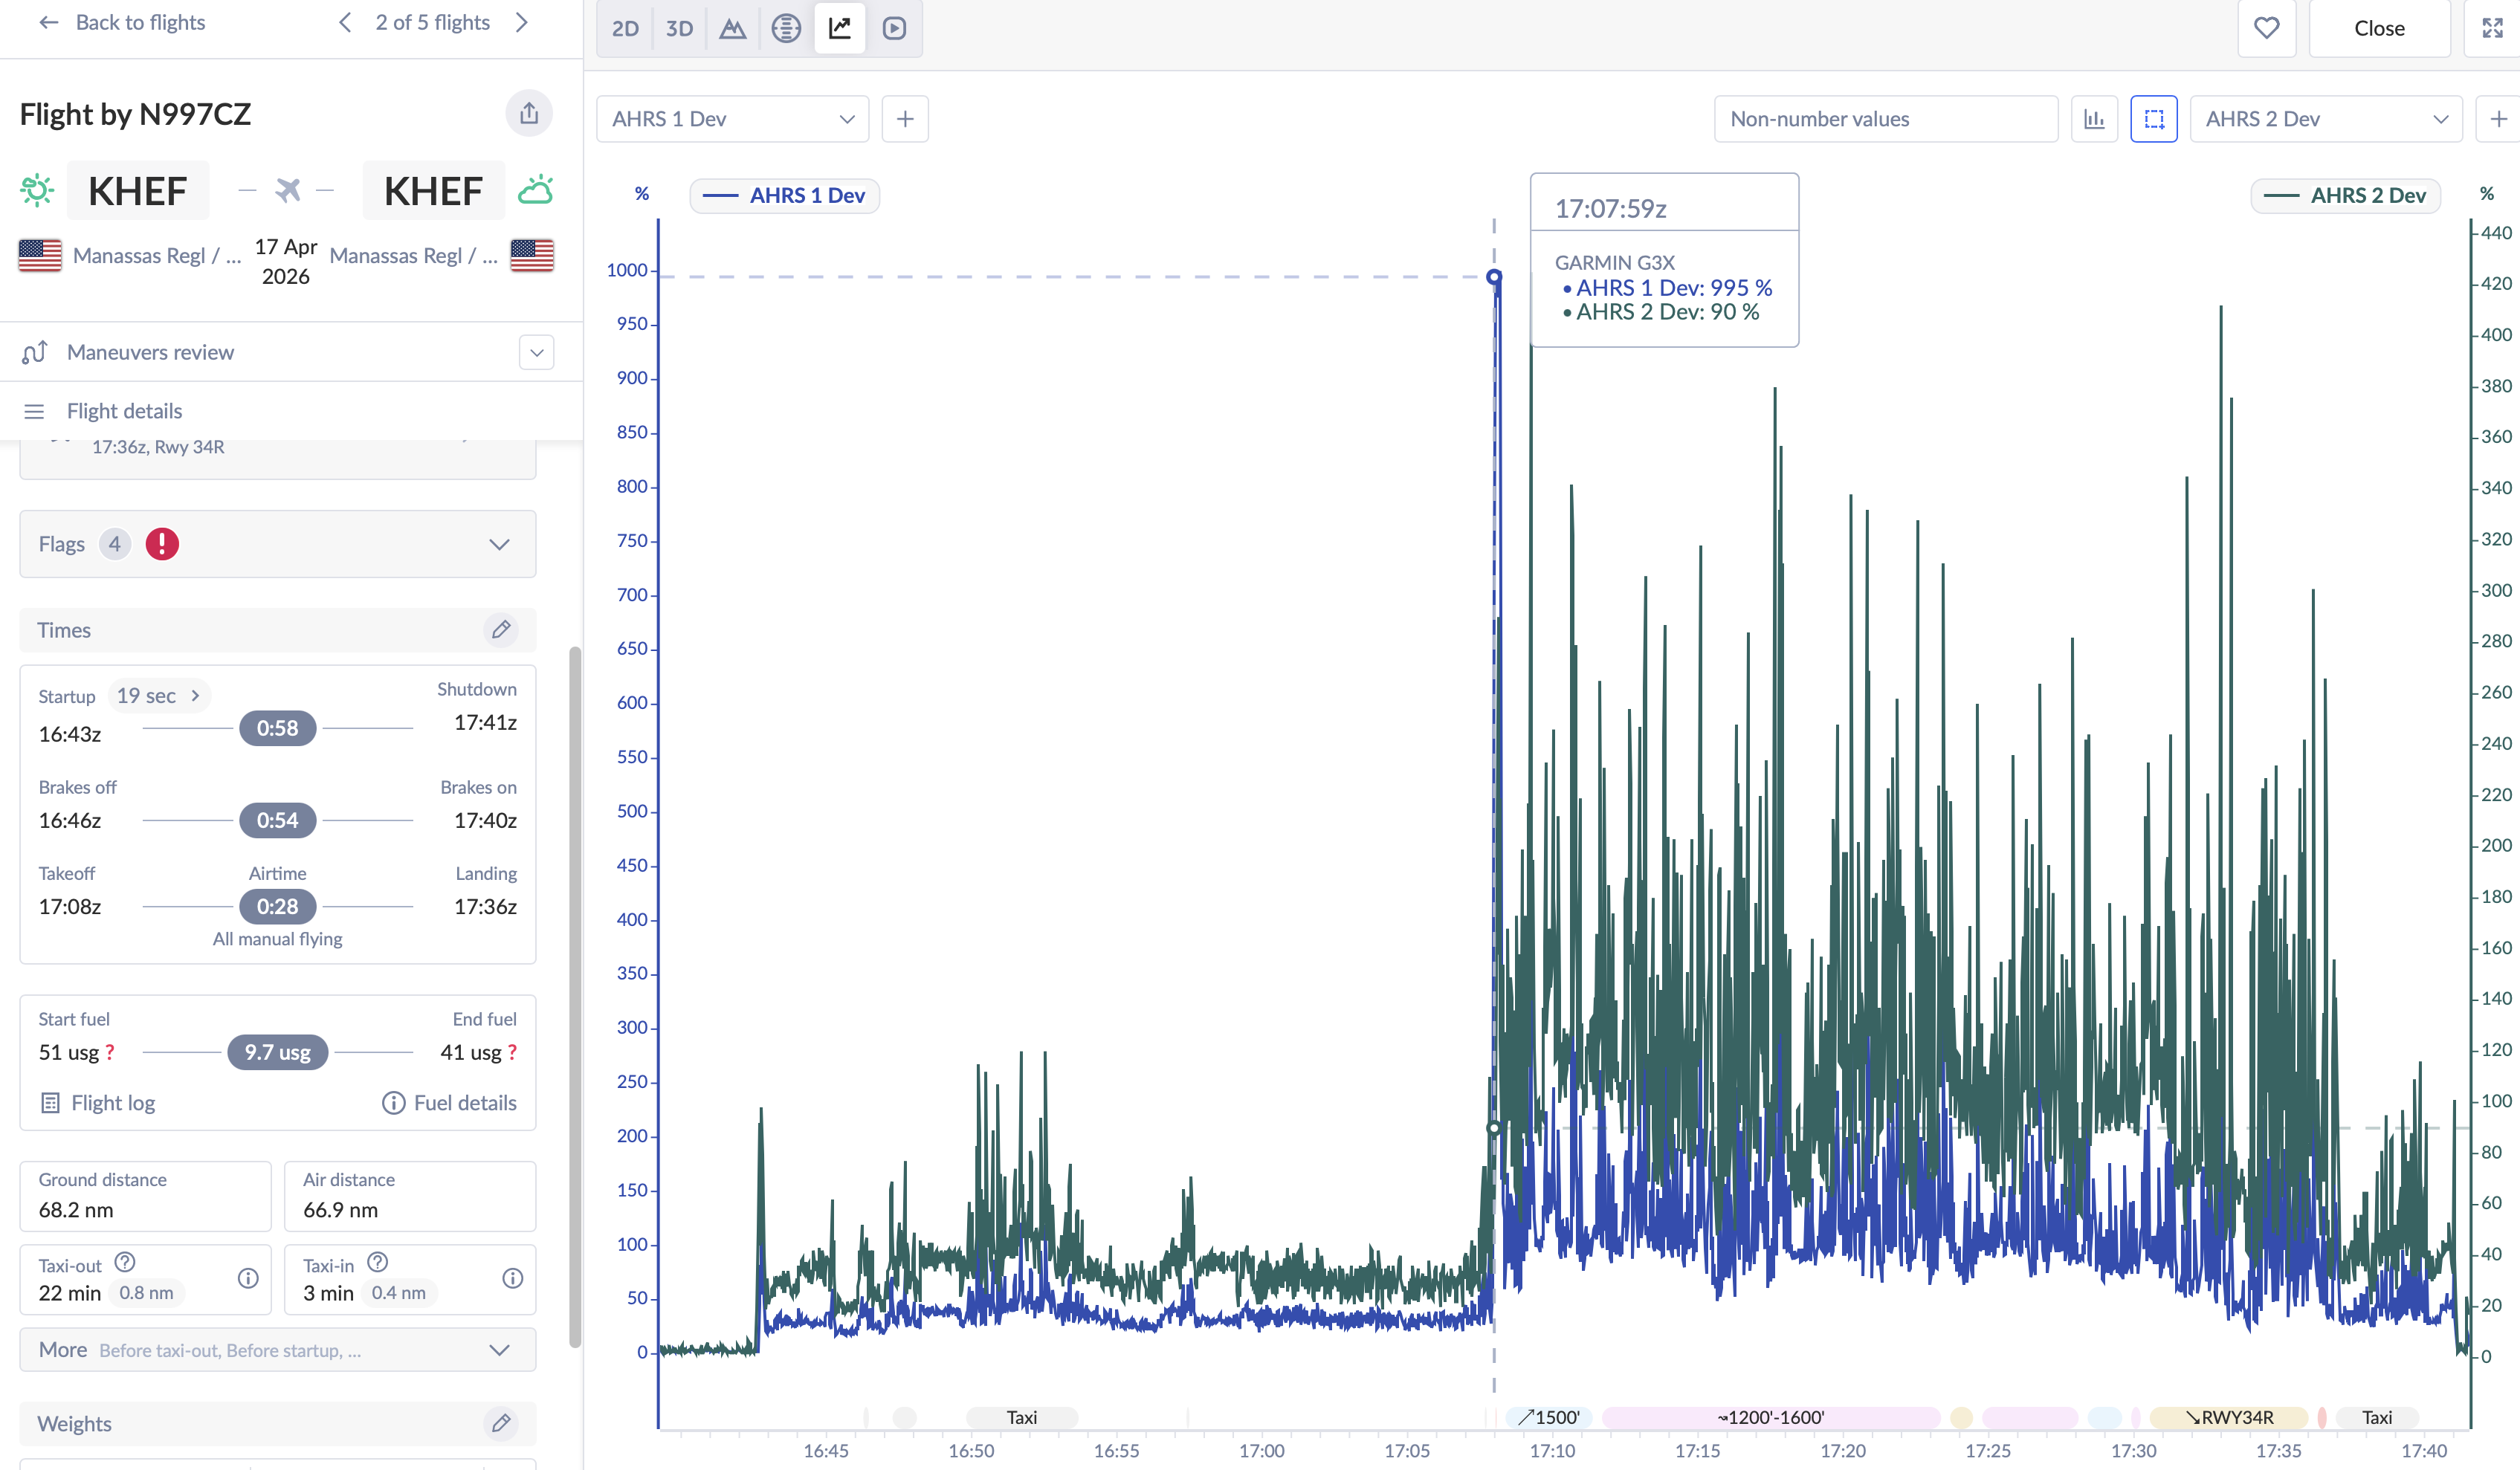The width and height of the screenshot is (2520, 1470).
Task: Click the red flag alert icon
Action: 162,544
